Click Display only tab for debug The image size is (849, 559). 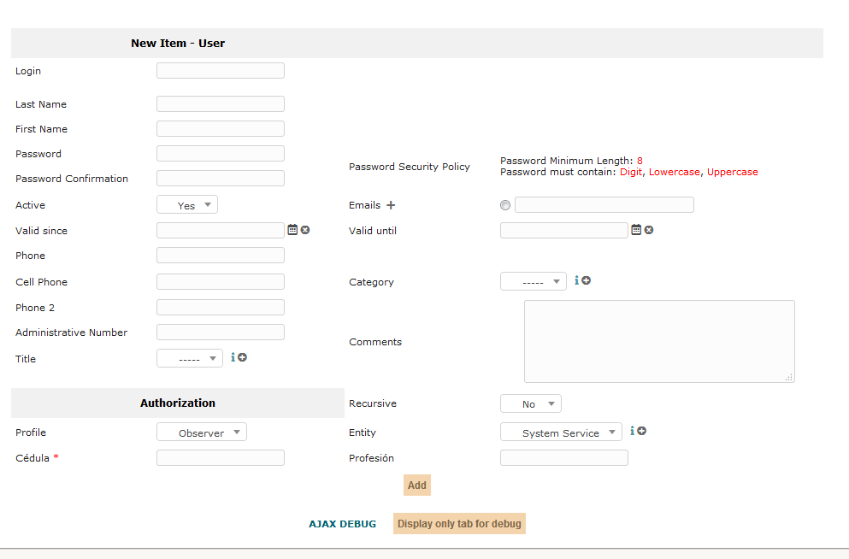tap(459, 524)
